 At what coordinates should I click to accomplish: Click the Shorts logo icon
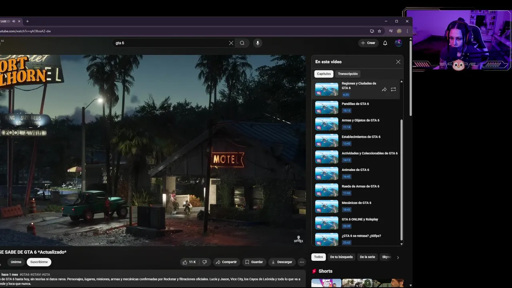[314, 271]
